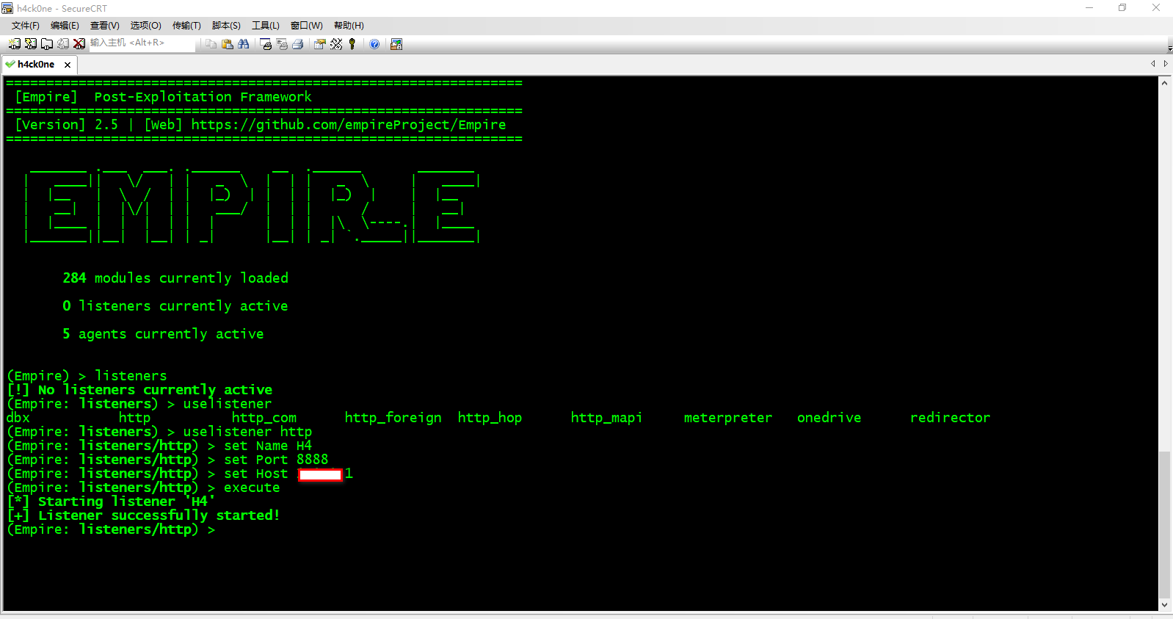
Task: Click the Print printer icon
Action: (298, 44)
